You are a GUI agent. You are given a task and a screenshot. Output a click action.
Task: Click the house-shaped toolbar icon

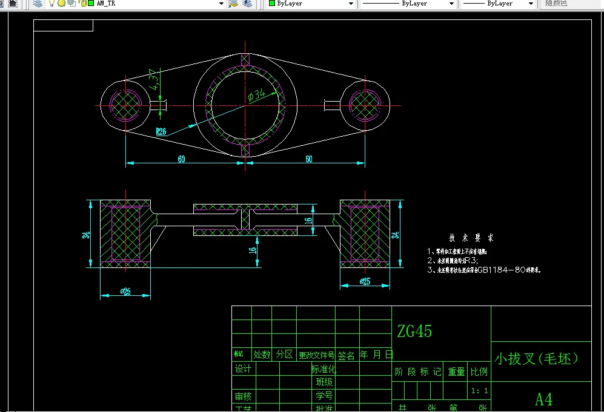click(13, 4)
